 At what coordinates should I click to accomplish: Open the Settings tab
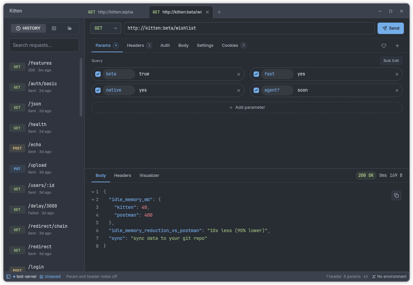pos(205,45)
